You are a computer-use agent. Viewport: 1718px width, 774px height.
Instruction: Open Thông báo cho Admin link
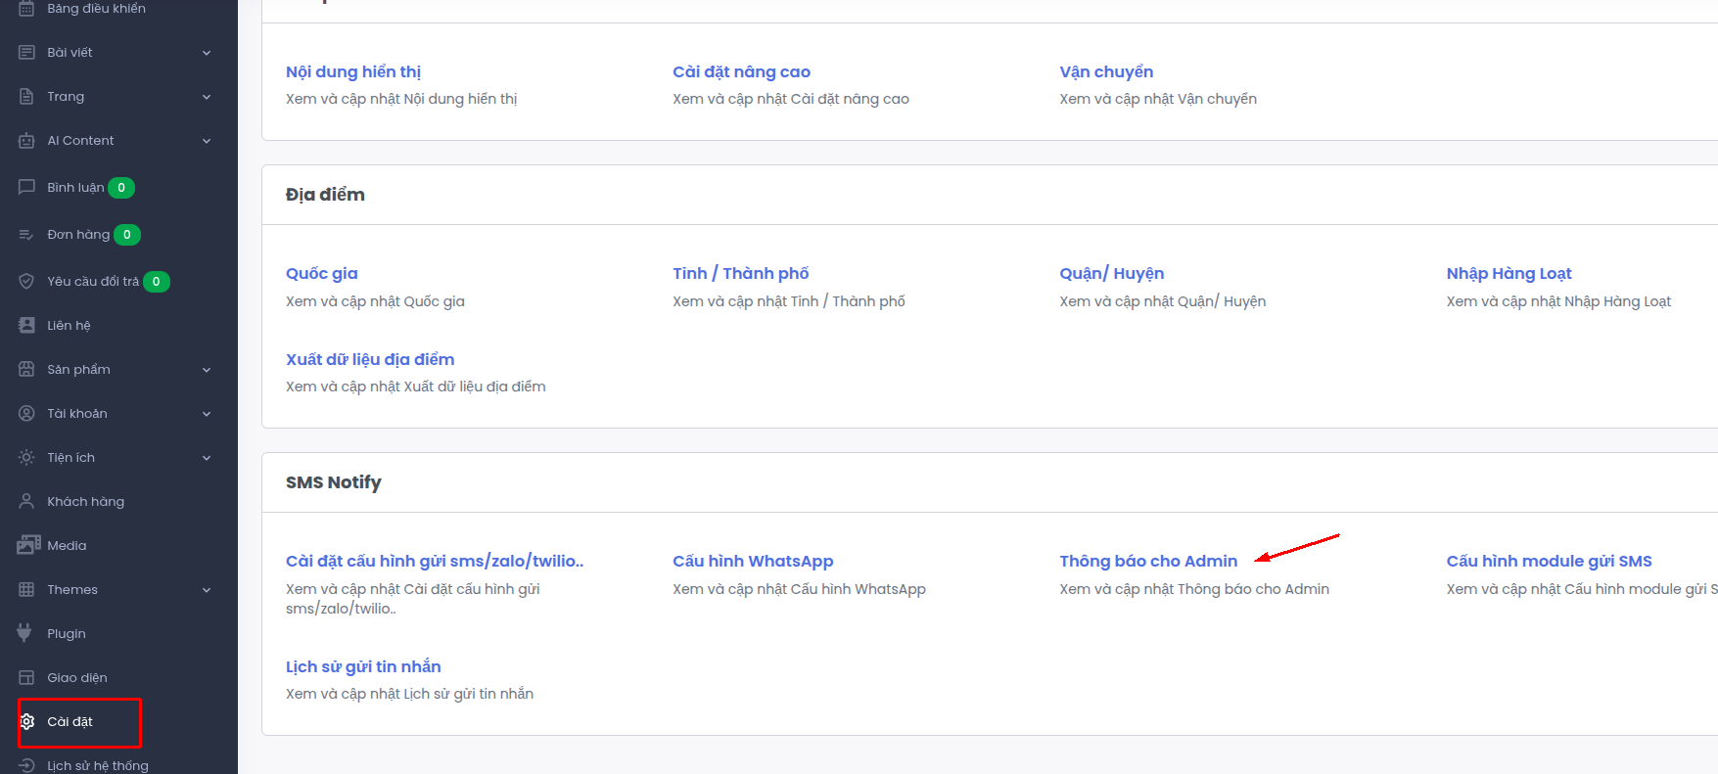[x=1148, y=562]
